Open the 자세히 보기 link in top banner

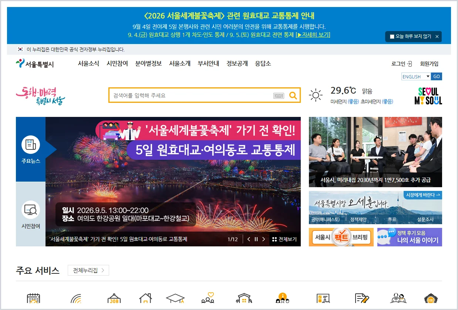coord(313,35)
